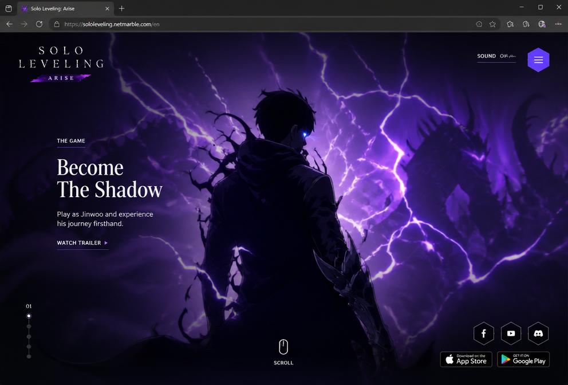Download on the App Store badge
This screenshot has height=385, width=568.
(466, 359)
